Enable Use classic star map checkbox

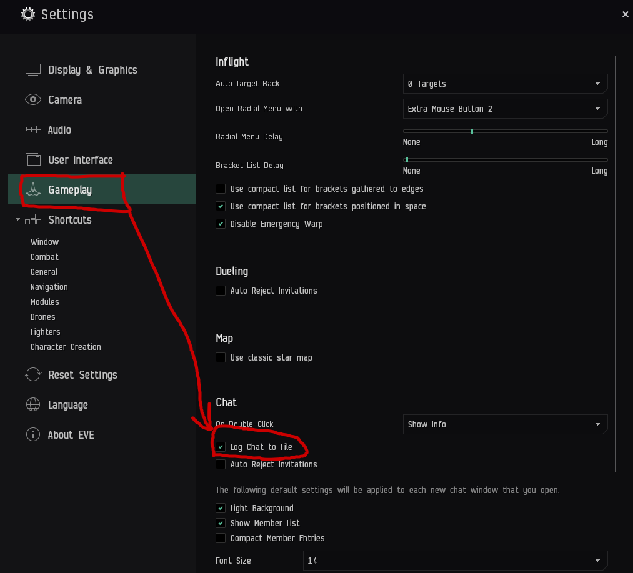221,358
